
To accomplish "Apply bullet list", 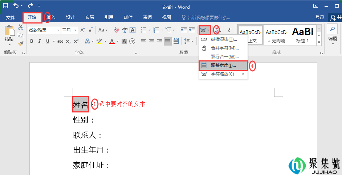I will pos(143,30).
